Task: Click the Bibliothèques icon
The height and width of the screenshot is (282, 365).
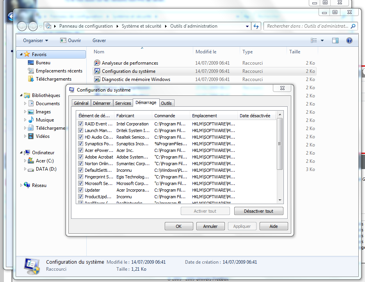Action: tap(27, 95)
